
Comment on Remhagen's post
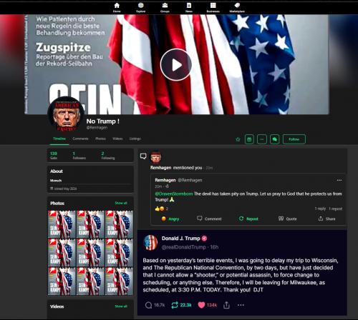pos(209,219)
